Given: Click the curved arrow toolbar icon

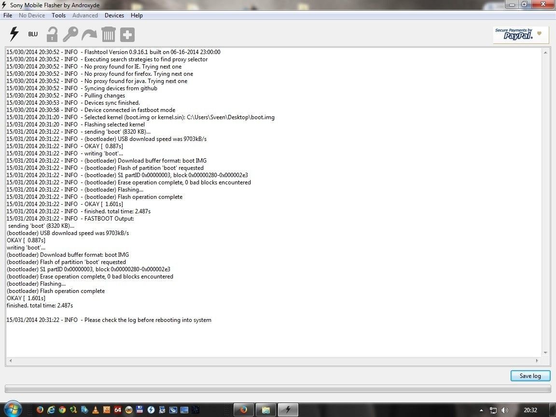Looking at the screenshot, I should [89, 35].
